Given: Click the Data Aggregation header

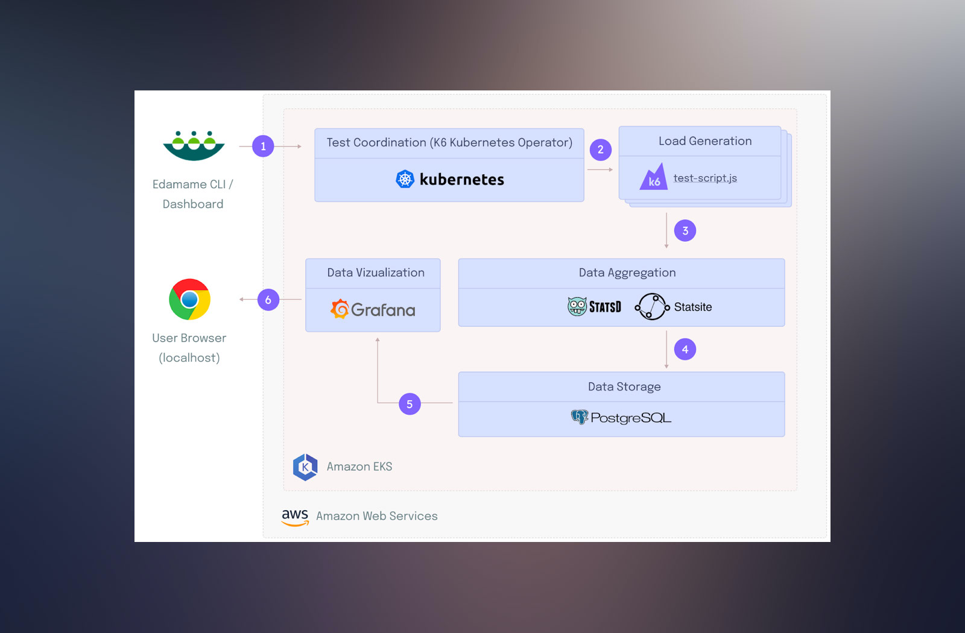Looking at the screenshot, I should [627, 272].
